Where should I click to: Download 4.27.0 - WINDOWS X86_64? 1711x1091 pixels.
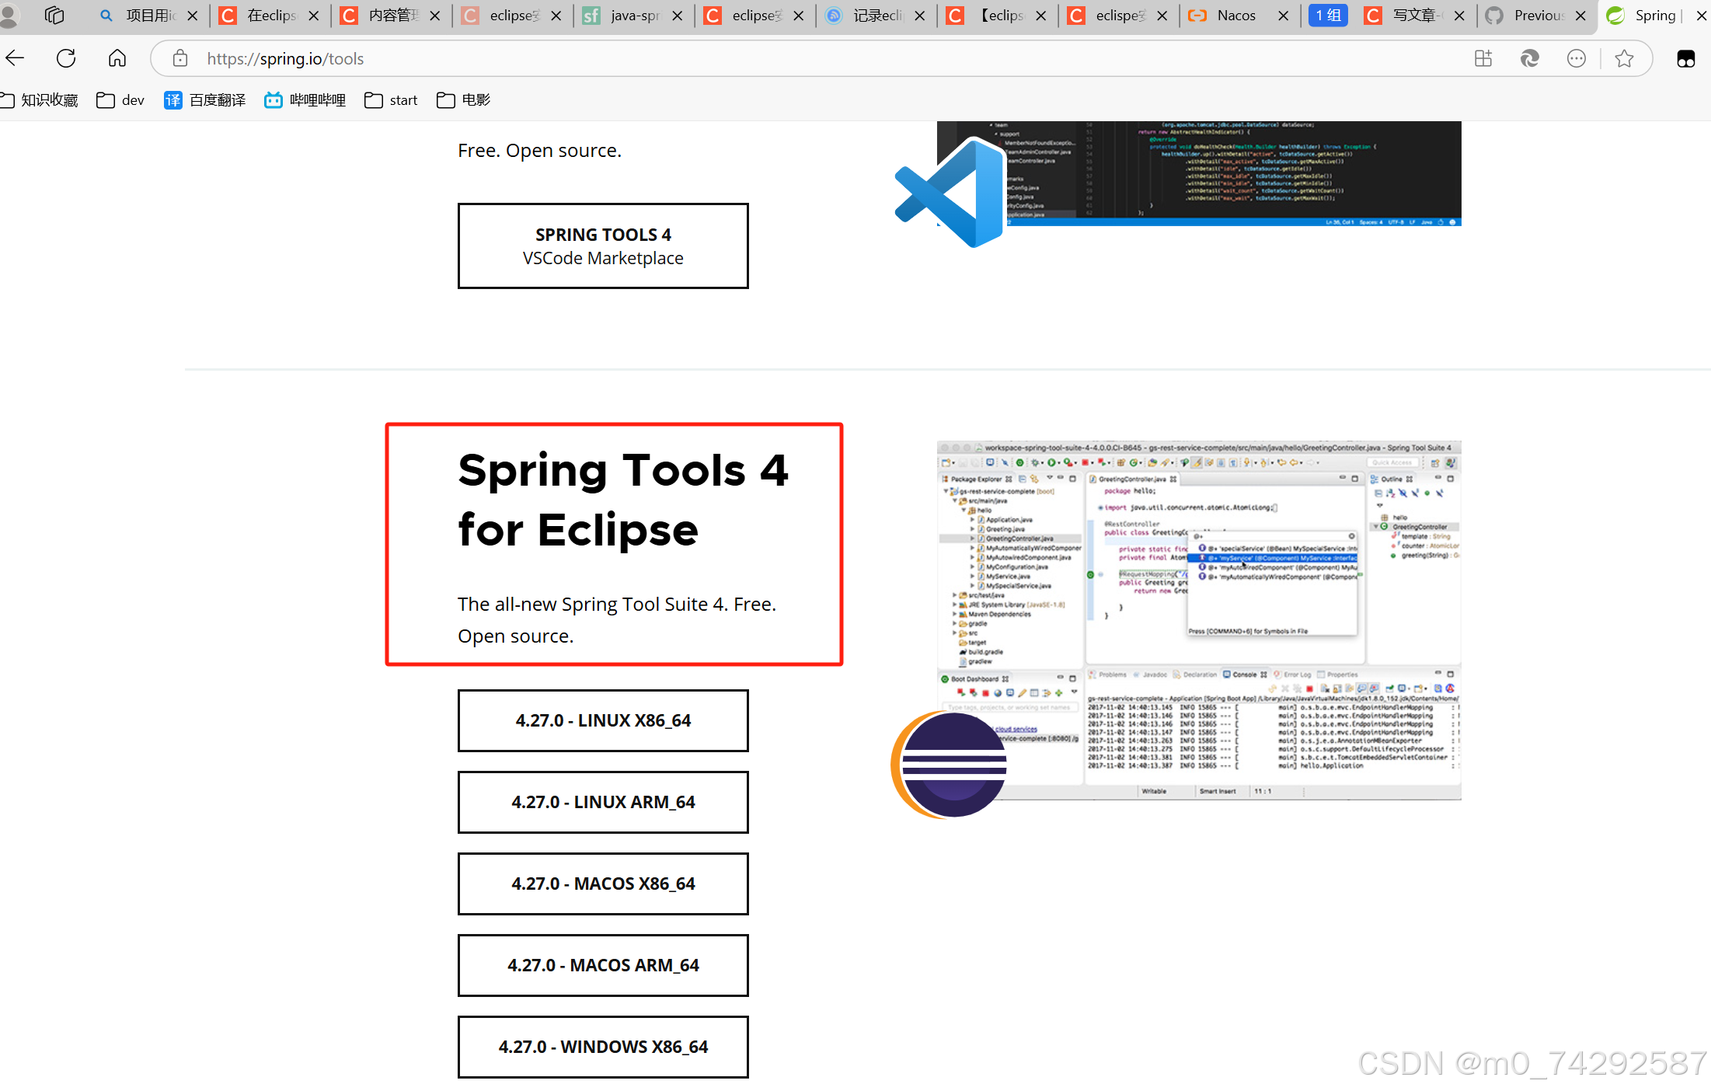[x=603, y=1047]
